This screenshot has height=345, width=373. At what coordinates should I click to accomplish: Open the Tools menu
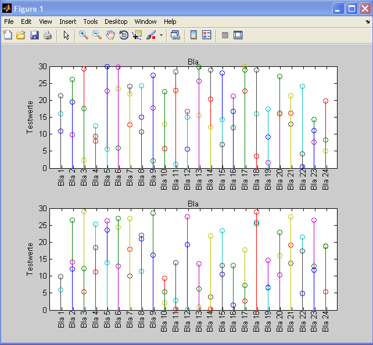(x=90, y=22)
